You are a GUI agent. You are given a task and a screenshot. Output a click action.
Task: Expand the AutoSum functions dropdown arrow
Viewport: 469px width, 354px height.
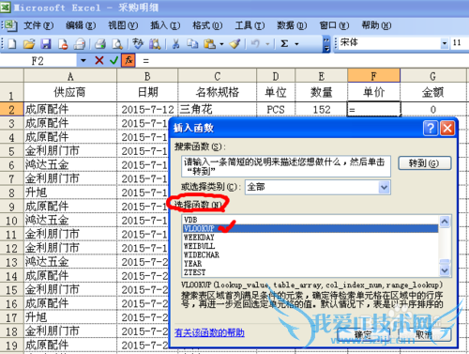click(x=296, y=44)
